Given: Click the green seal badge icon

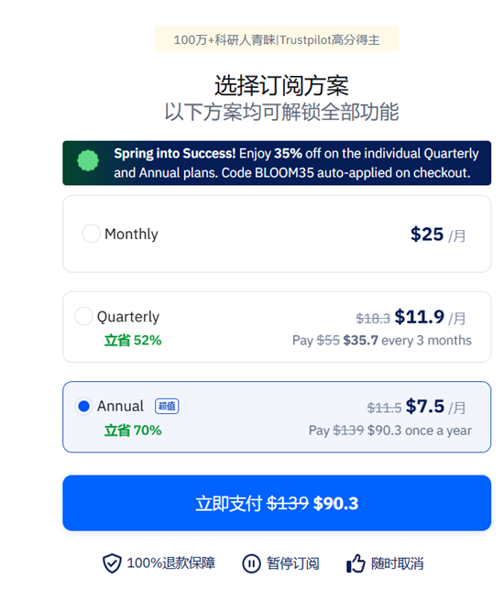Looking at the screenshot, I should coord(88,161).
